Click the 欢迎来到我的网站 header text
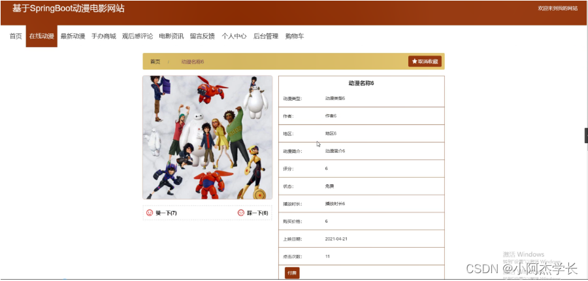The width and height of the screenshot is (588, 281). click(x=558, y=8)
